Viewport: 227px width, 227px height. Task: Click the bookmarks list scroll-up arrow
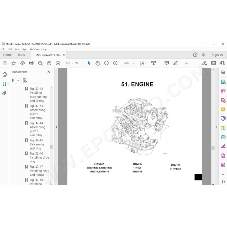pos(51,88)
